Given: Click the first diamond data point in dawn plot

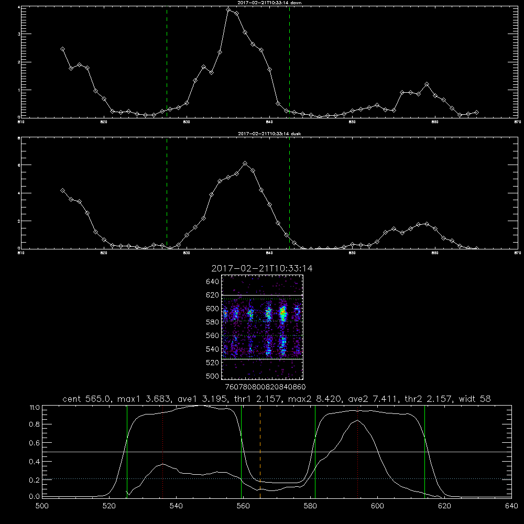Looking at the screenshot, I should [x=62, y=49].
